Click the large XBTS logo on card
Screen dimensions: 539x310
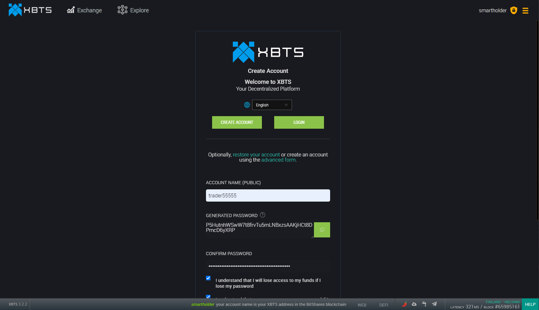click(268, 52)
